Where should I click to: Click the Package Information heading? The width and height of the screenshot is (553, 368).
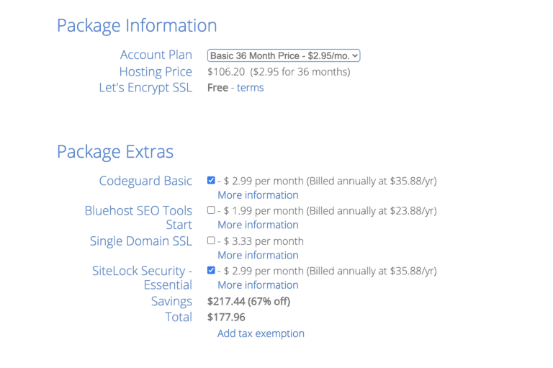(x=137, y=26)
